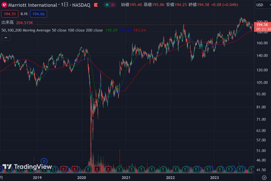Click the 2022 label on time axis
Viewport: 271px width, 181px height.
(x=170, y=177)
